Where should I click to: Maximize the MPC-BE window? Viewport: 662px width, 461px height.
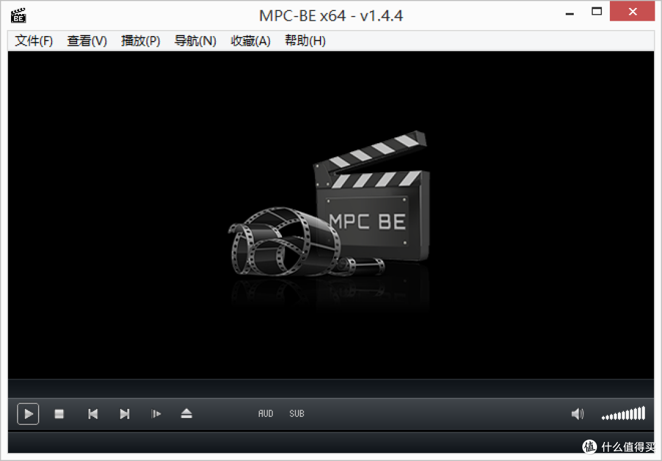tap(596, 12)
